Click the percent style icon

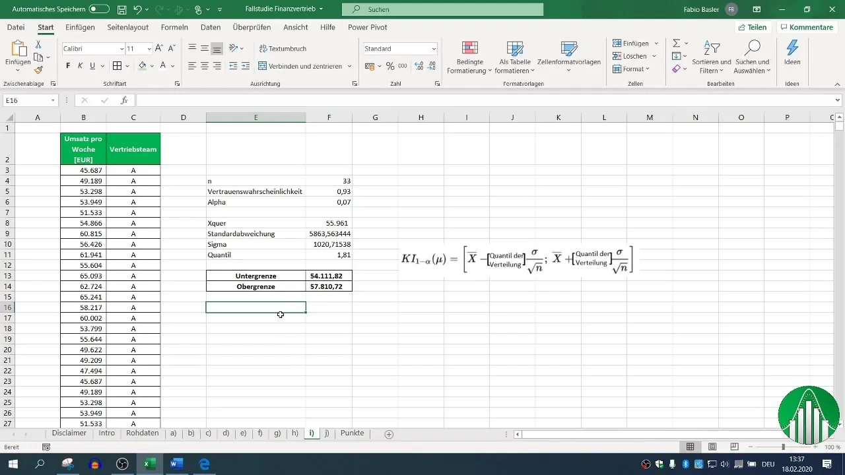[390, 66]
